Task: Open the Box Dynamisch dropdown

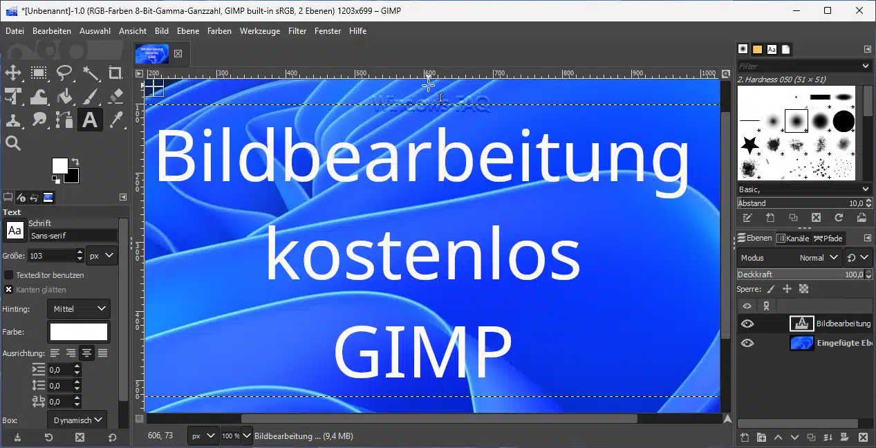Action: point(77,420)
